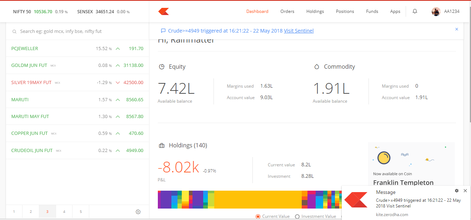Click the Kite logo in header

164,11
